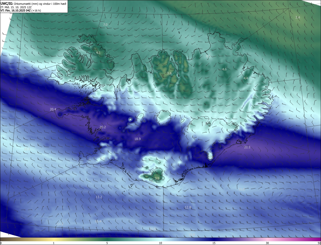
Task: Click the 7.0 value label on the map
Action: tap(105, 25)
